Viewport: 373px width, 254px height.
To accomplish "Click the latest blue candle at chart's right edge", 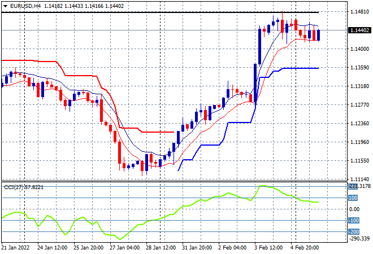I will [319, 35].
